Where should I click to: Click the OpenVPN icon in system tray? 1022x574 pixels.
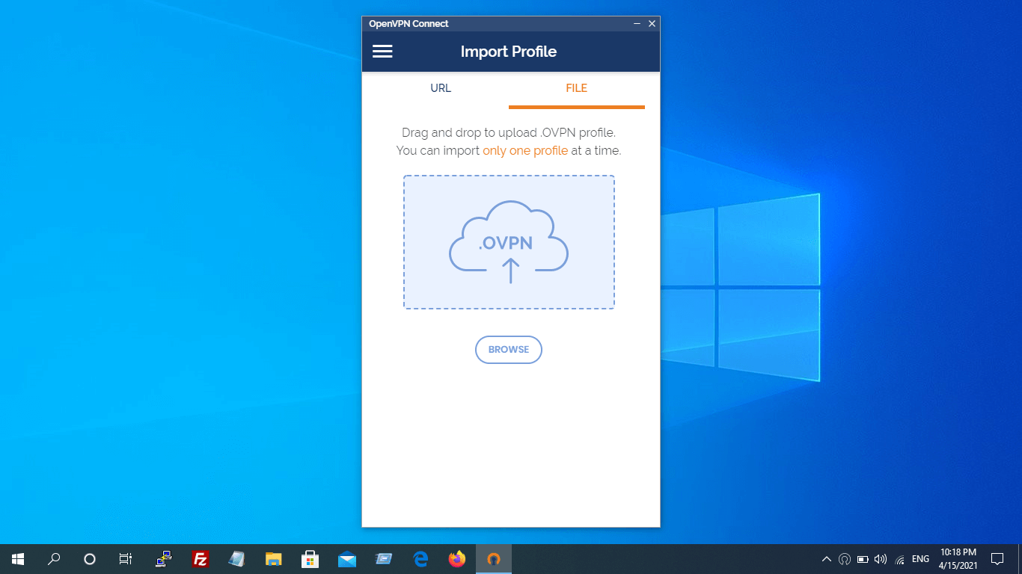pyautogui.click(x=845, y=559)
